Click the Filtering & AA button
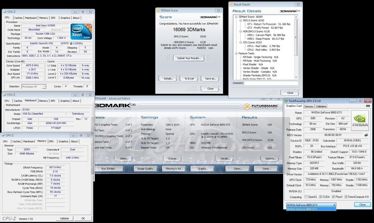Image resolution: width=374 pixels, height=223 pixels. click(174, 168)
